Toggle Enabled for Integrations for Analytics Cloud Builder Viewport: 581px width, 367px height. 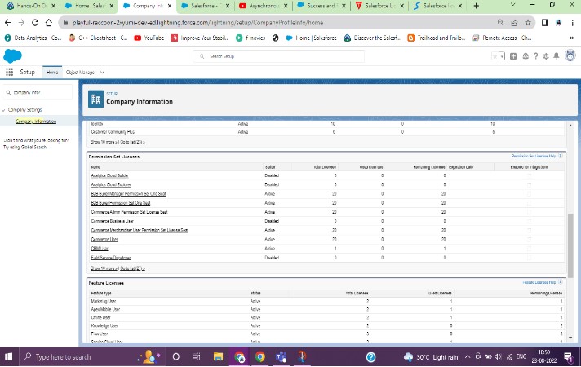coord(529,175)
